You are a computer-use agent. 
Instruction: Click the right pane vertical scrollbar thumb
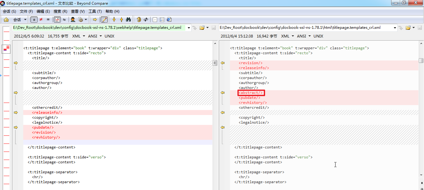[x=421, y=60]
